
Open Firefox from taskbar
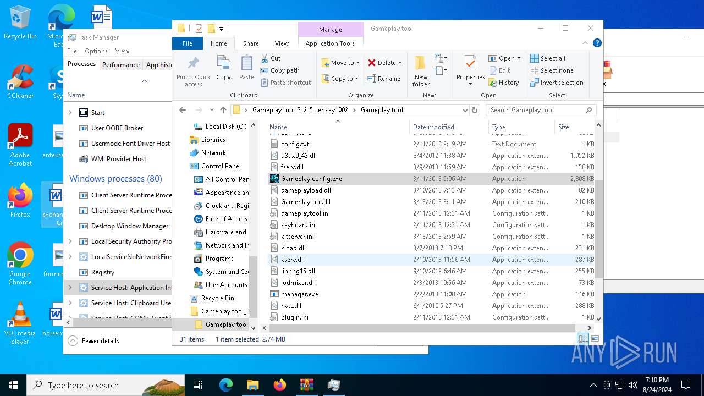[x=280, y=385]
